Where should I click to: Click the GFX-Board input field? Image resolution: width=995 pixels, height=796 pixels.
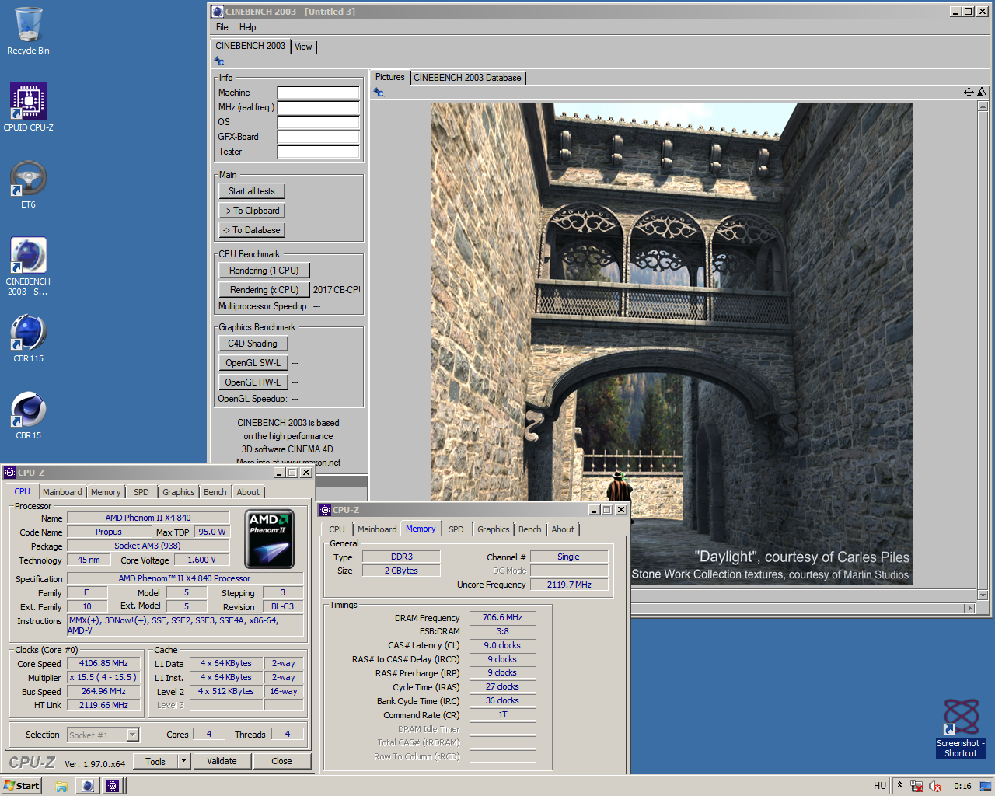point(319,137)
